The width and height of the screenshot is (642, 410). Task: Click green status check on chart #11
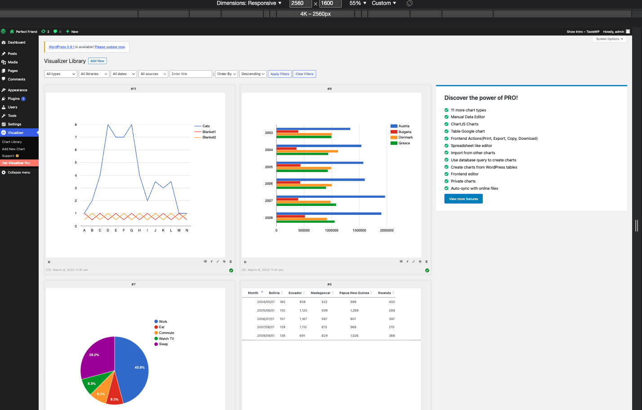231,270
